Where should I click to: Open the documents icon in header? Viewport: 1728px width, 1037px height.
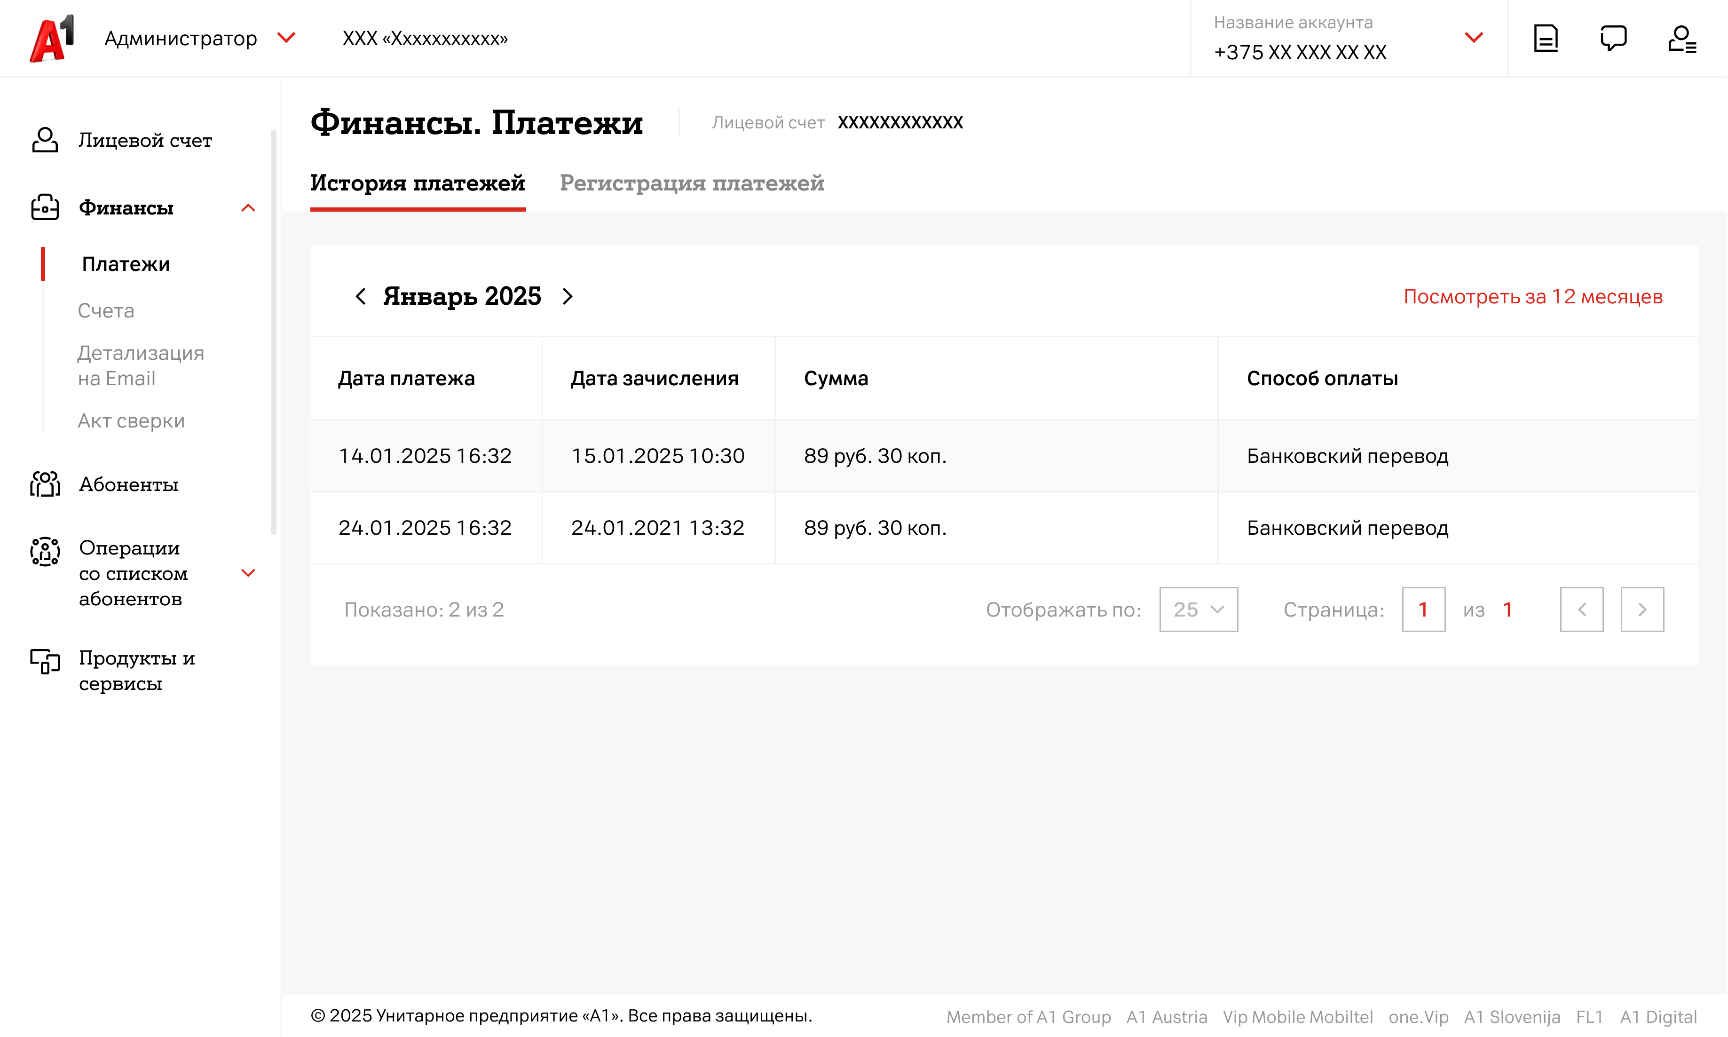click(x=1546, y=39)
